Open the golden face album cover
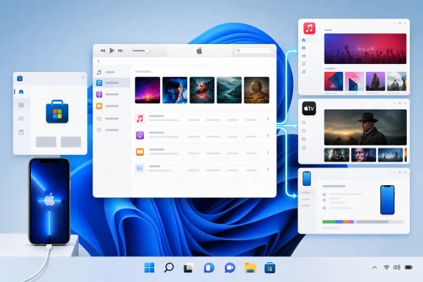The width and height of the screenshot is (423, 282). (x=256, y=90)
